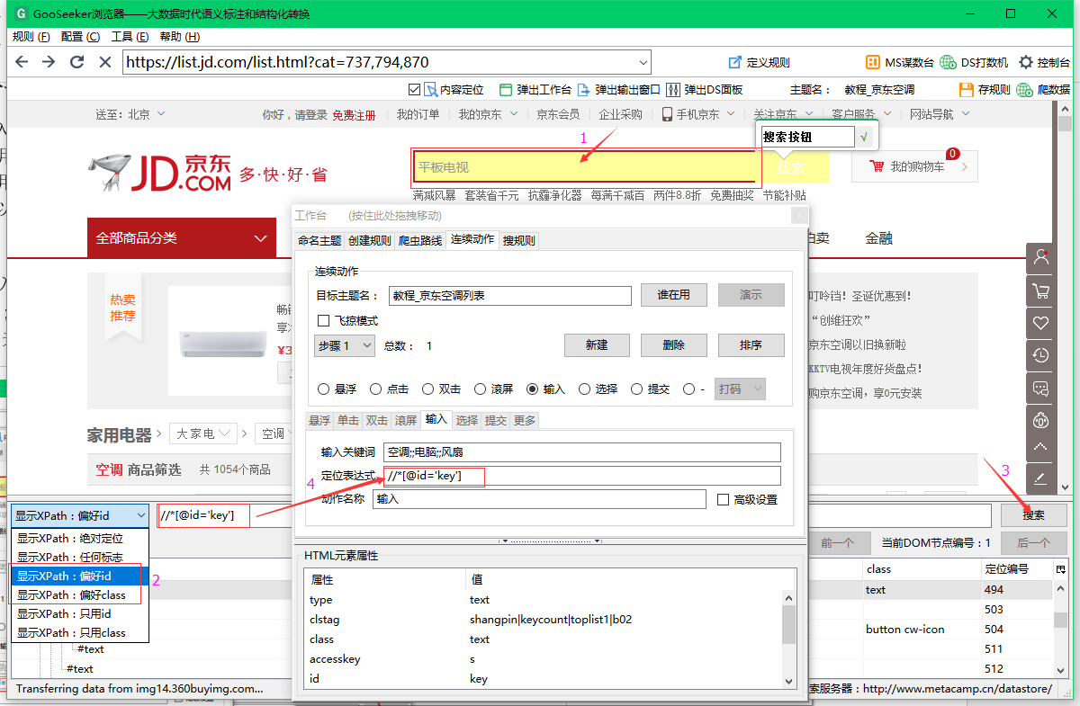Image resolution: width=1080 pixels, height=706 pixels.
Task: Start crawling with 爬数据
Action: pyautogui.click(x=1044, y=89)
